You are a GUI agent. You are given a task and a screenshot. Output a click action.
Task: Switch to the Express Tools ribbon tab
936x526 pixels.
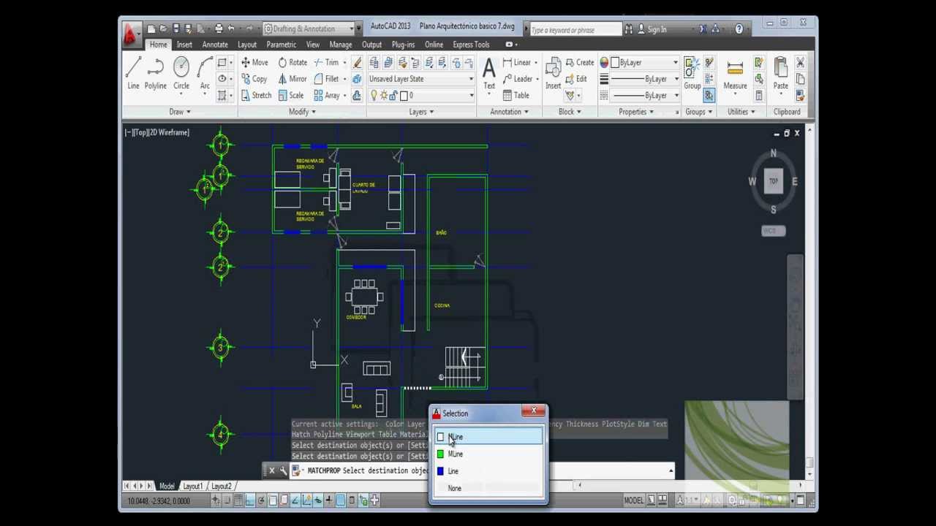[x=471, y=45]
